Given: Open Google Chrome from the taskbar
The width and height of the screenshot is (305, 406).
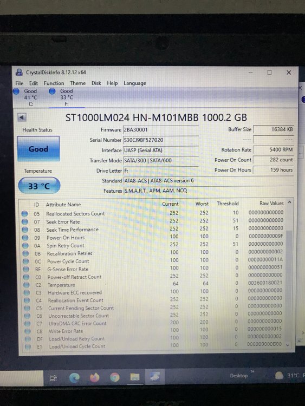Looking at the screenshot, I should point(114,377).
